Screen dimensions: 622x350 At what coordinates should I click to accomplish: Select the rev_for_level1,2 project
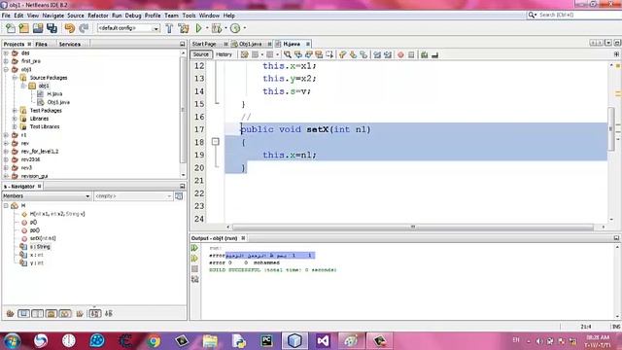[40, 152]
